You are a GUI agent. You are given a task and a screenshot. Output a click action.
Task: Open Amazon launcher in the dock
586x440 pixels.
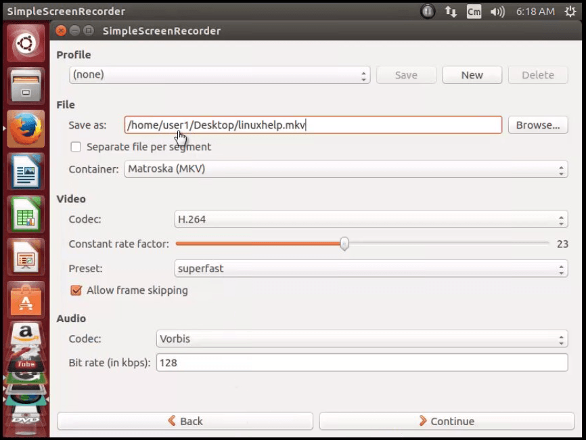point(26,334)
